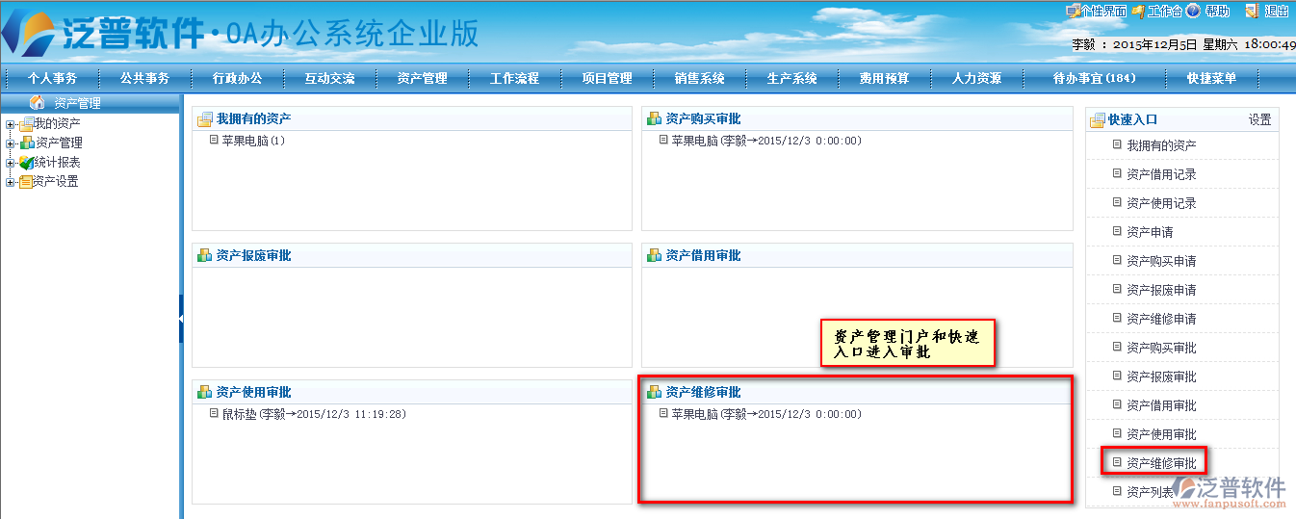Click the 个性界面 link at top
1296x519 pixels.
point(1103,12)
